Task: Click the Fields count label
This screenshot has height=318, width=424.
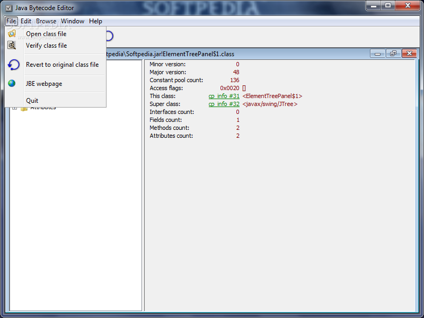Action: tap(165, 120)
